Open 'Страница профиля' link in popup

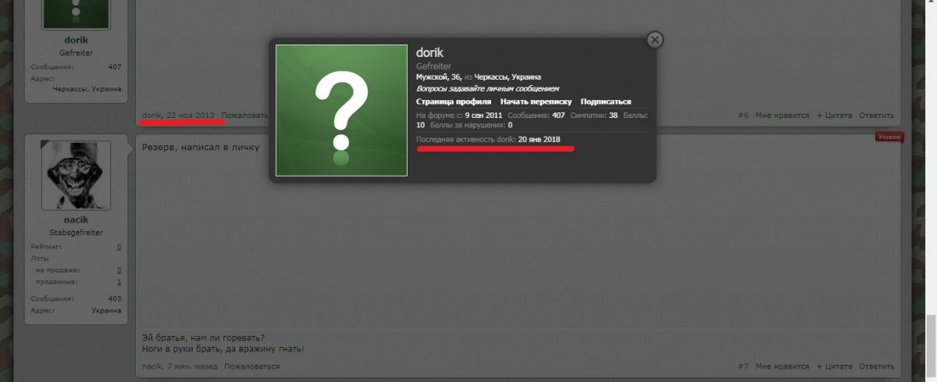point(454,102)
